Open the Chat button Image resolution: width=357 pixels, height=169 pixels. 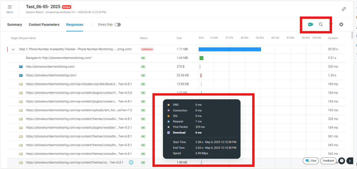click(x=311, y=161)
